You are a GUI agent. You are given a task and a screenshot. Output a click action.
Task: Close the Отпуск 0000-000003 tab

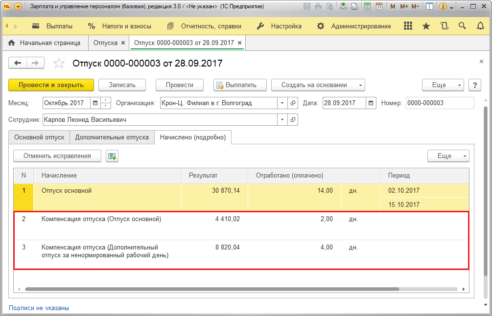(240, 43)
